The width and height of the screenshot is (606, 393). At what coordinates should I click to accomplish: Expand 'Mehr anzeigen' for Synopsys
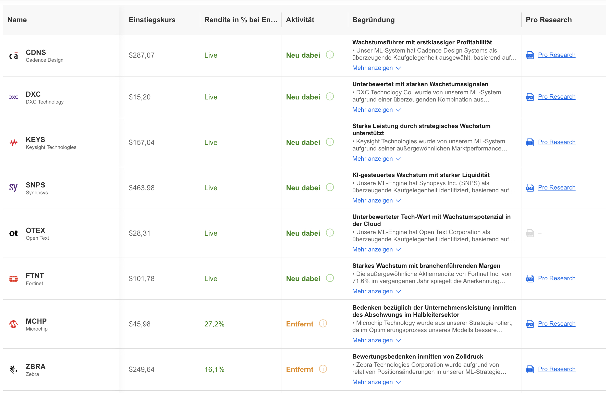click(x=377, y=200)
